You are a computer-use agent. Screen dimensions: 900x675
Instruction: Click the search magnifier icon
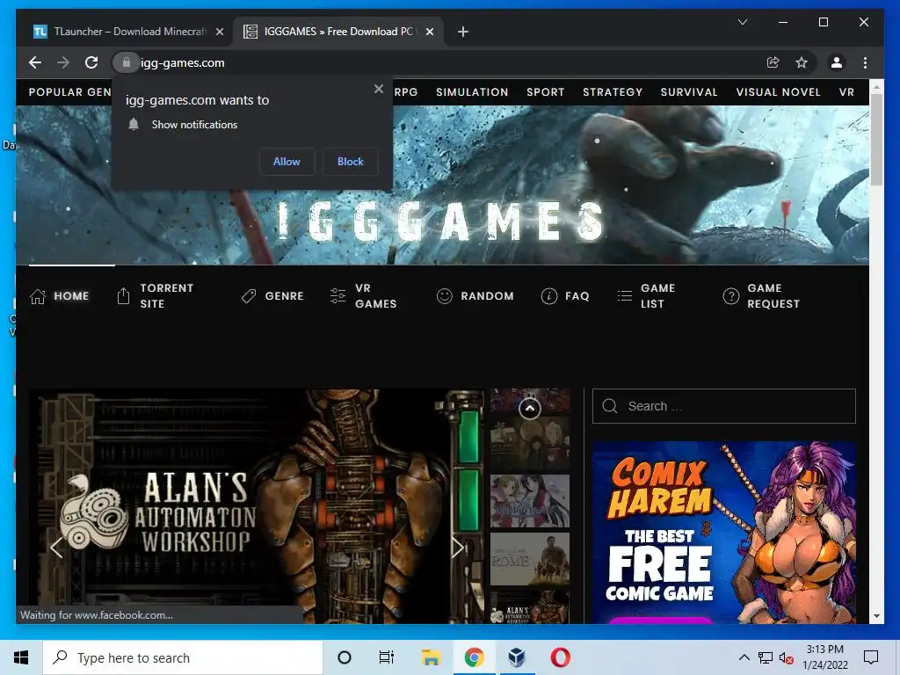610,406
